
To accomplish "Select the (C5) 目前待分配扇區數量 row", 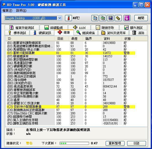I will click(x=71, y=107).
